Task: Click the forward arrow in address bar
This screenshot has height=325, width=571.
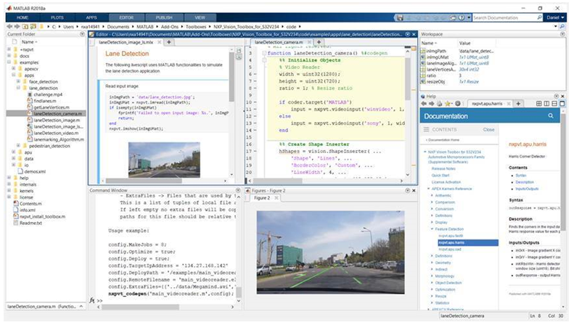Action: (17, 27)
